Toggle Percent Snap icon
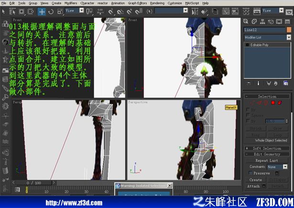Screen dimensions: 294x208 [x=130, y=12]
